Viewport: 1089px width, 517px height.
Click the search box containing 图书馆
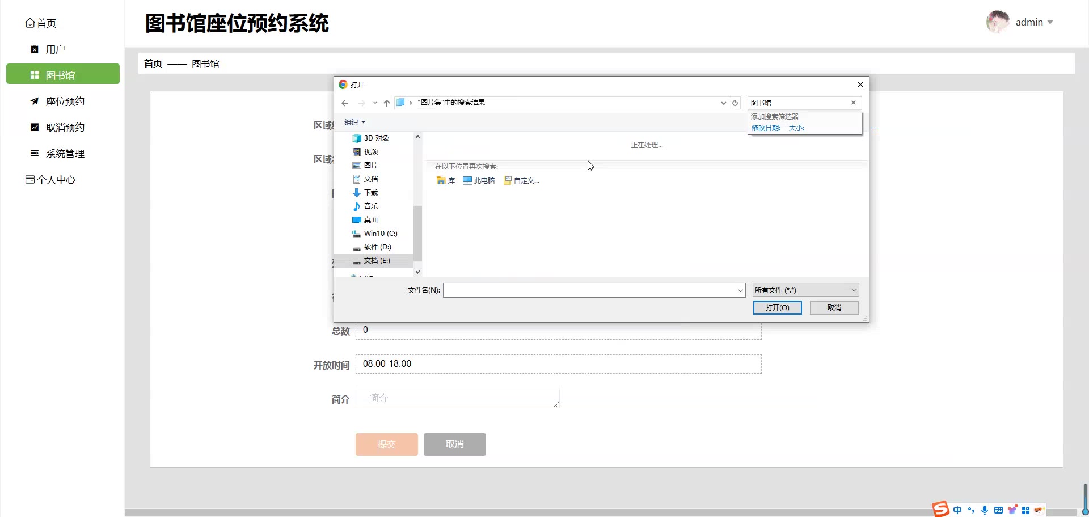click(x=799, y=103)
